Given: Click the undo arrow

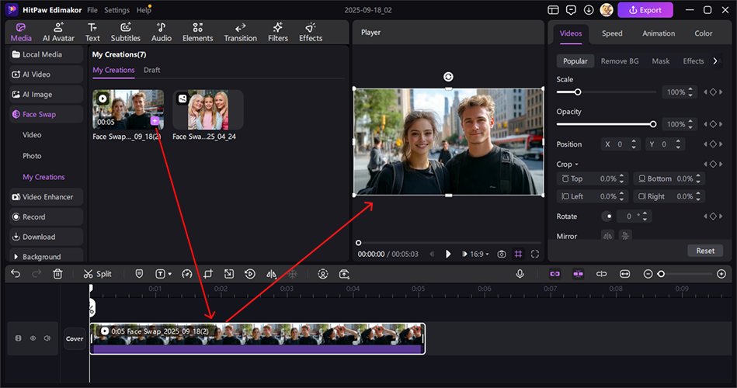Looking at the screenshot, I should 16,274.
